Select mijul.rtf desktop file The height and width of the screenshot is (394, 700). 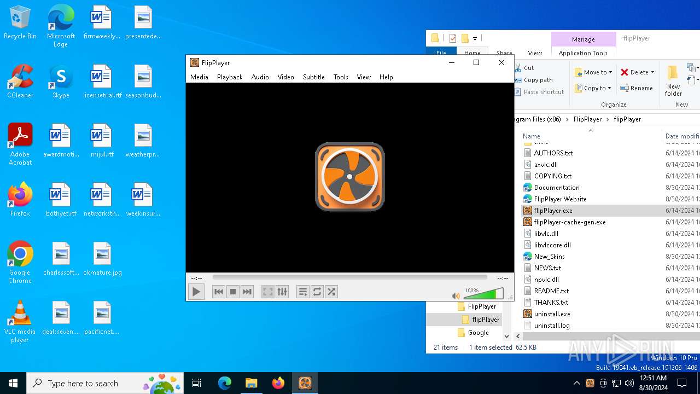click(102, 140)
